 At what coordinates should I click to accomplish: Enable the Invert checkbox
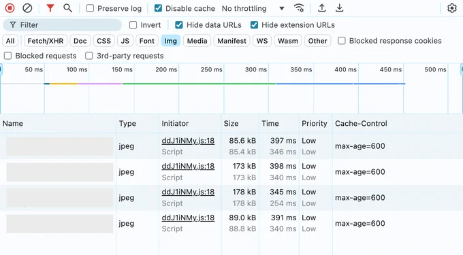(133, 25)
